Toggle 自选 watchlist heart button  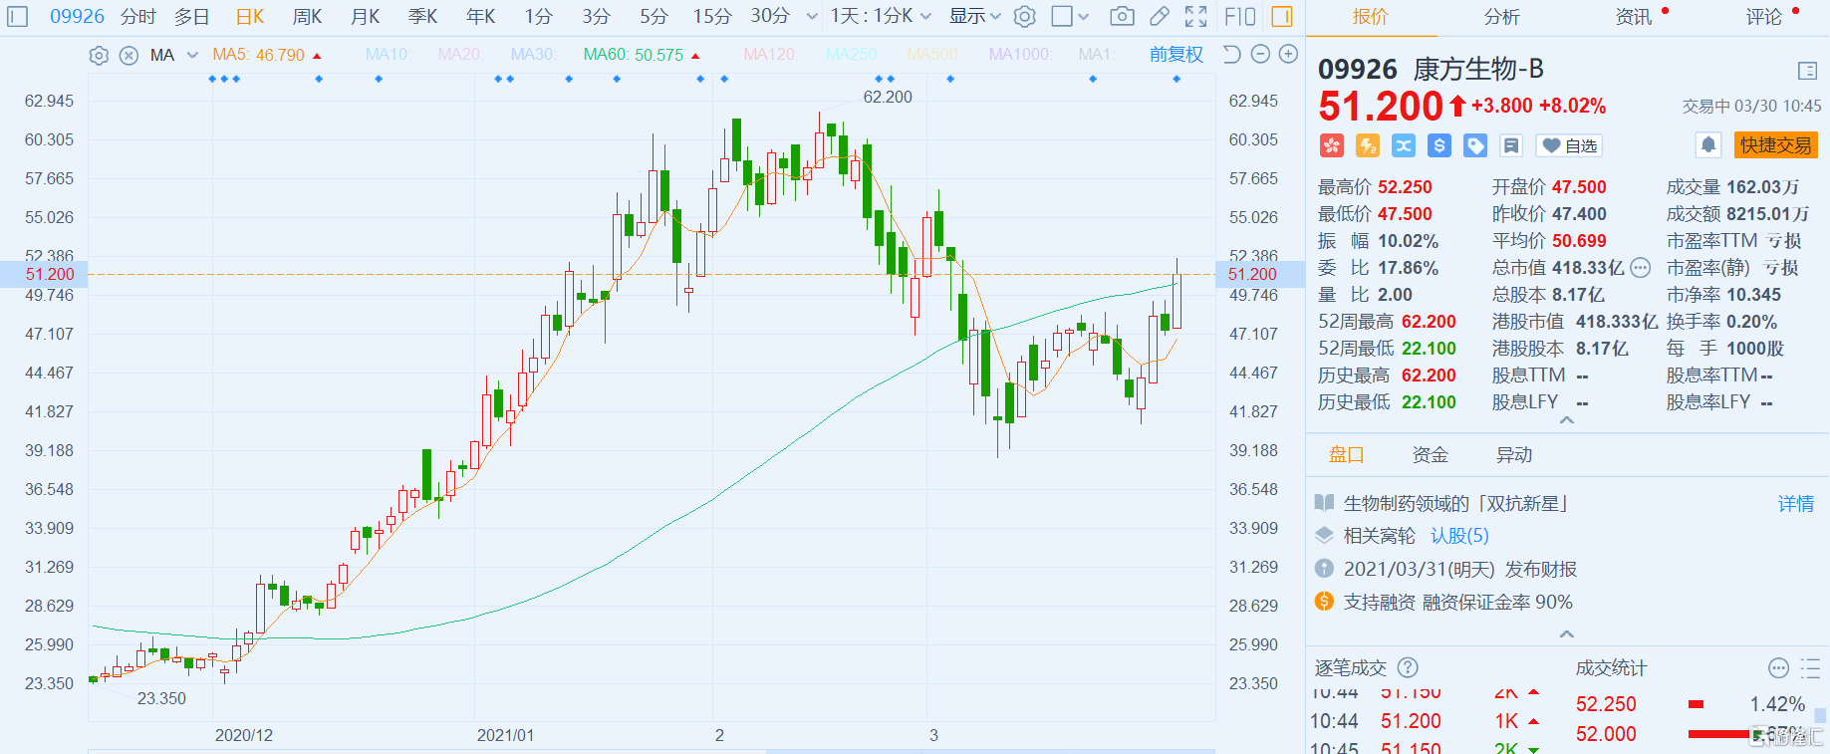tap(1569, 145)
